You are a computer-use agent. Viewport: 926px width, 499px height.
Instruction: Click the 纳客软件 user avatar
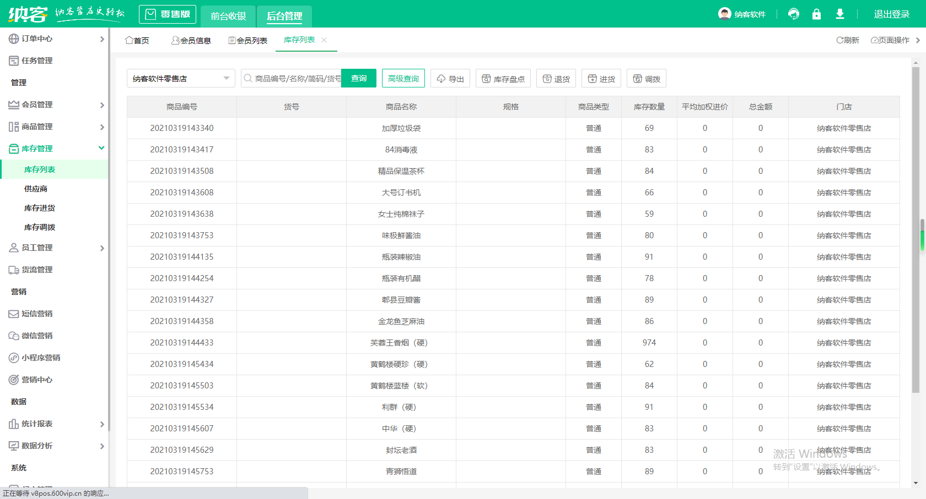click(x=725, y=14)
